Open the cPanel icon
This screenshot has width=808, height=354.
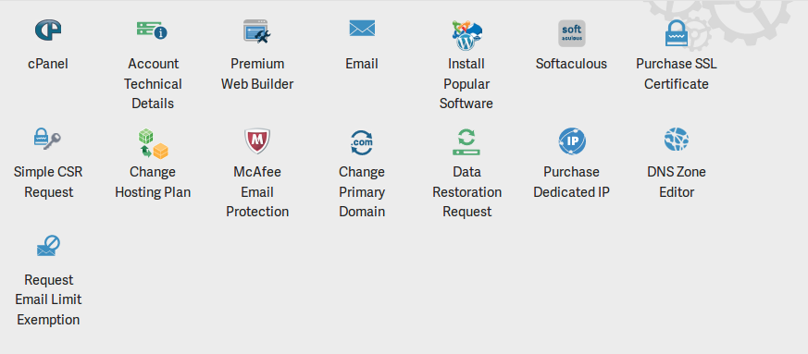(48, 31)
